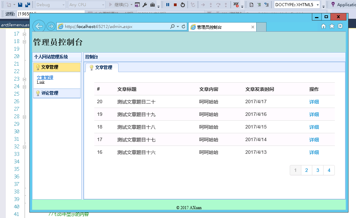
Task: Restart the debugging session
Action: [182, 4]
